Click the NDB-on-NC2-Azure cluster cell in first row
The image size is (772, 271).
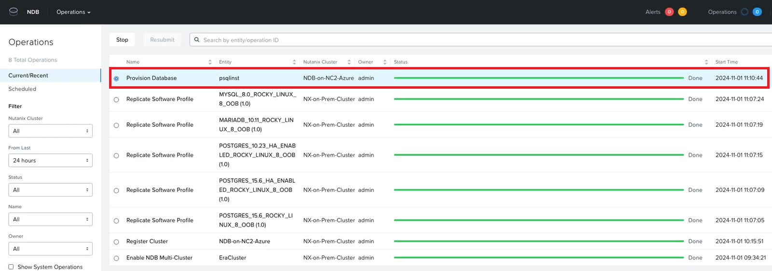point(329,78)
